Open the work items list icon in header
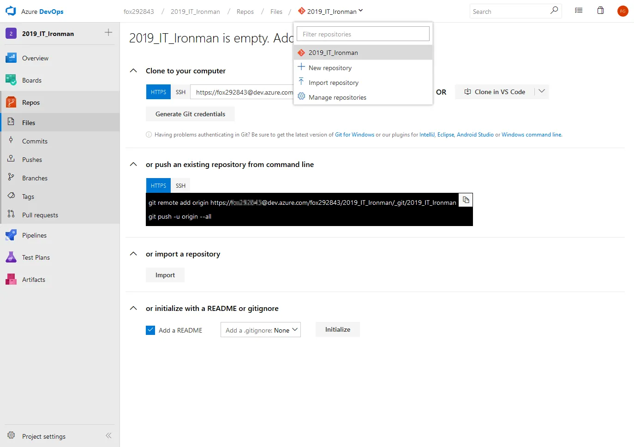Screen dimensions: 634x447 tap(579, 11)
